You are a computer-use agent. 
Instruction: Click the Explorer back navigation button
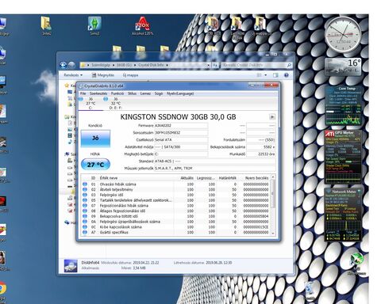(63, 65)
